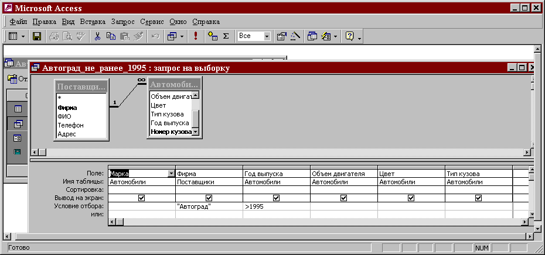The image size is (545, 255).
Task: Select Forms icon in the database window
Action: coord(18,138)
